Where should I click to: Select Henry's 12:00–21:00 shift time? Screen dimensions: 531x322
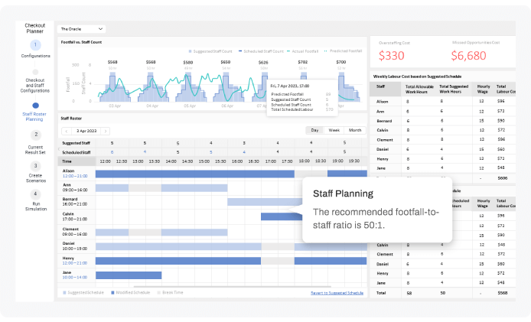[75, 263]
